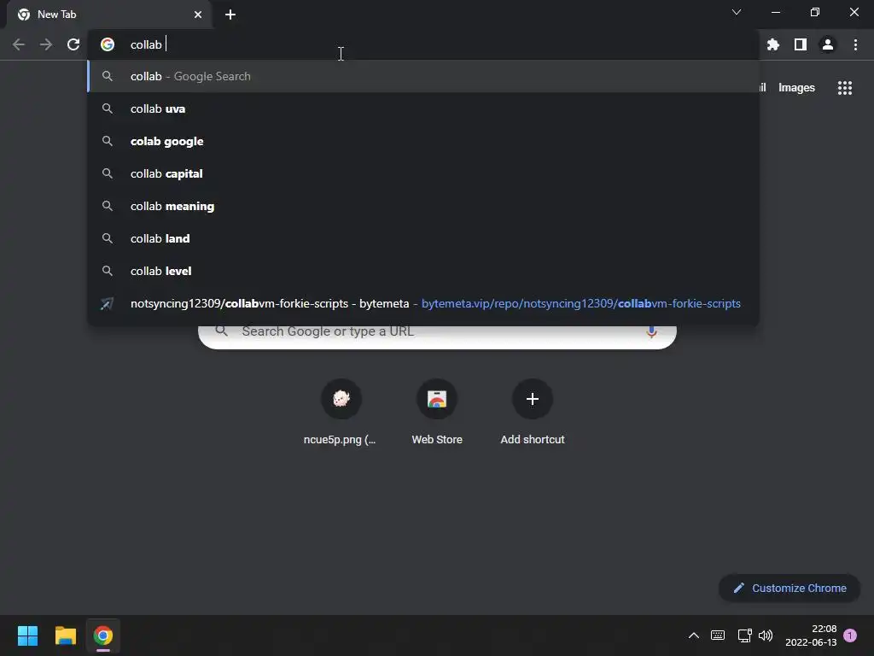
Task: Open Chrome three-dot menu
Action: pyautogui.click(x=855, y=44)
